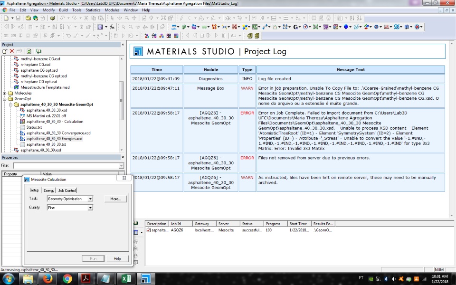Screen dimensions: 456x285
Task: Open the blue diamond module icon
Action: tap(346, 27)
